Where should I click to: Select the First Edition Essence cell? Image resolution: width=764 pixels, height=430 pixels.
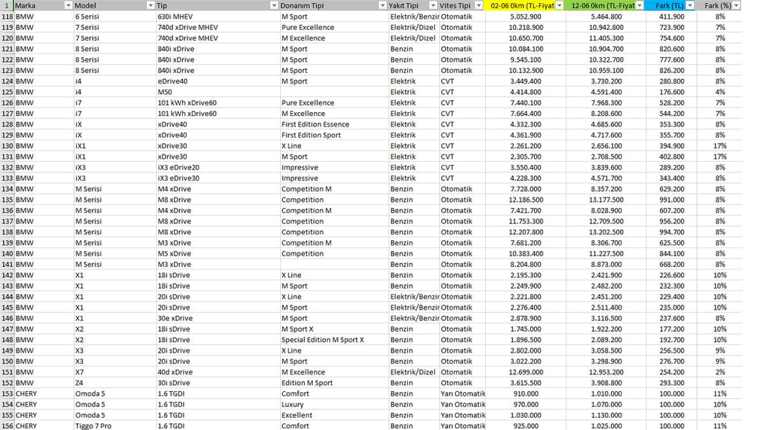coord(333,124)
